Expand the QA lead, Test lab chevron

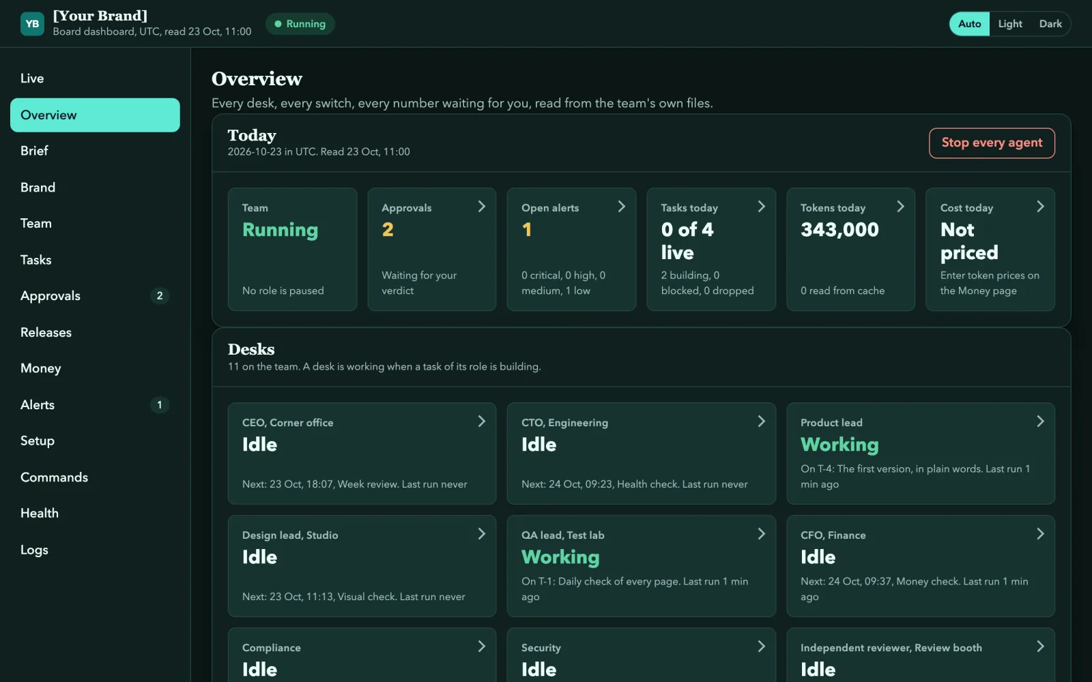click(x=761, y=534)
